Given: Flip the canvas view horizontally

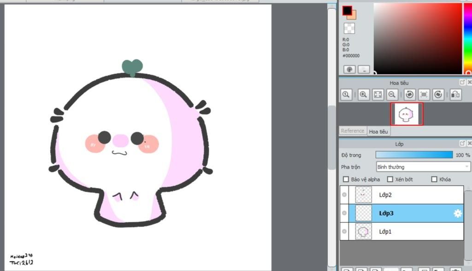Looking at the screenshot, I should pyautogui.click(x=456, y=95).
